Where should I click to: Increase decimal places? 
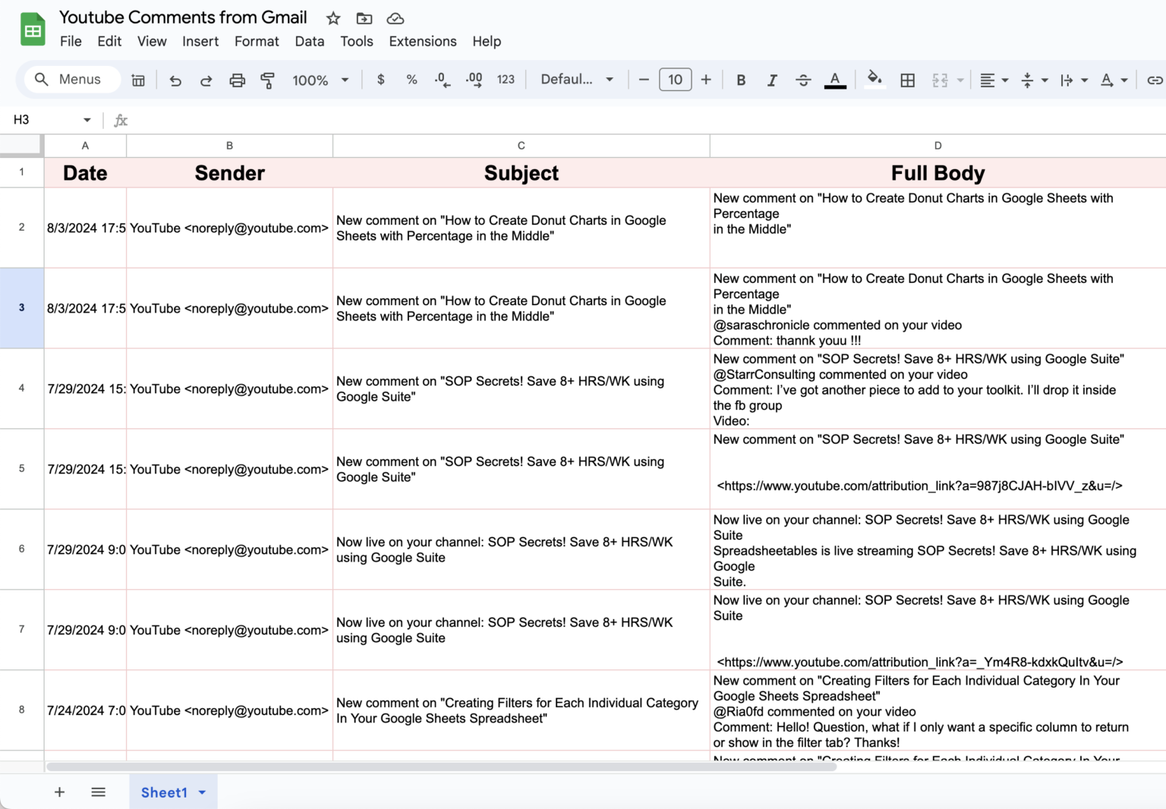point(474,79)
